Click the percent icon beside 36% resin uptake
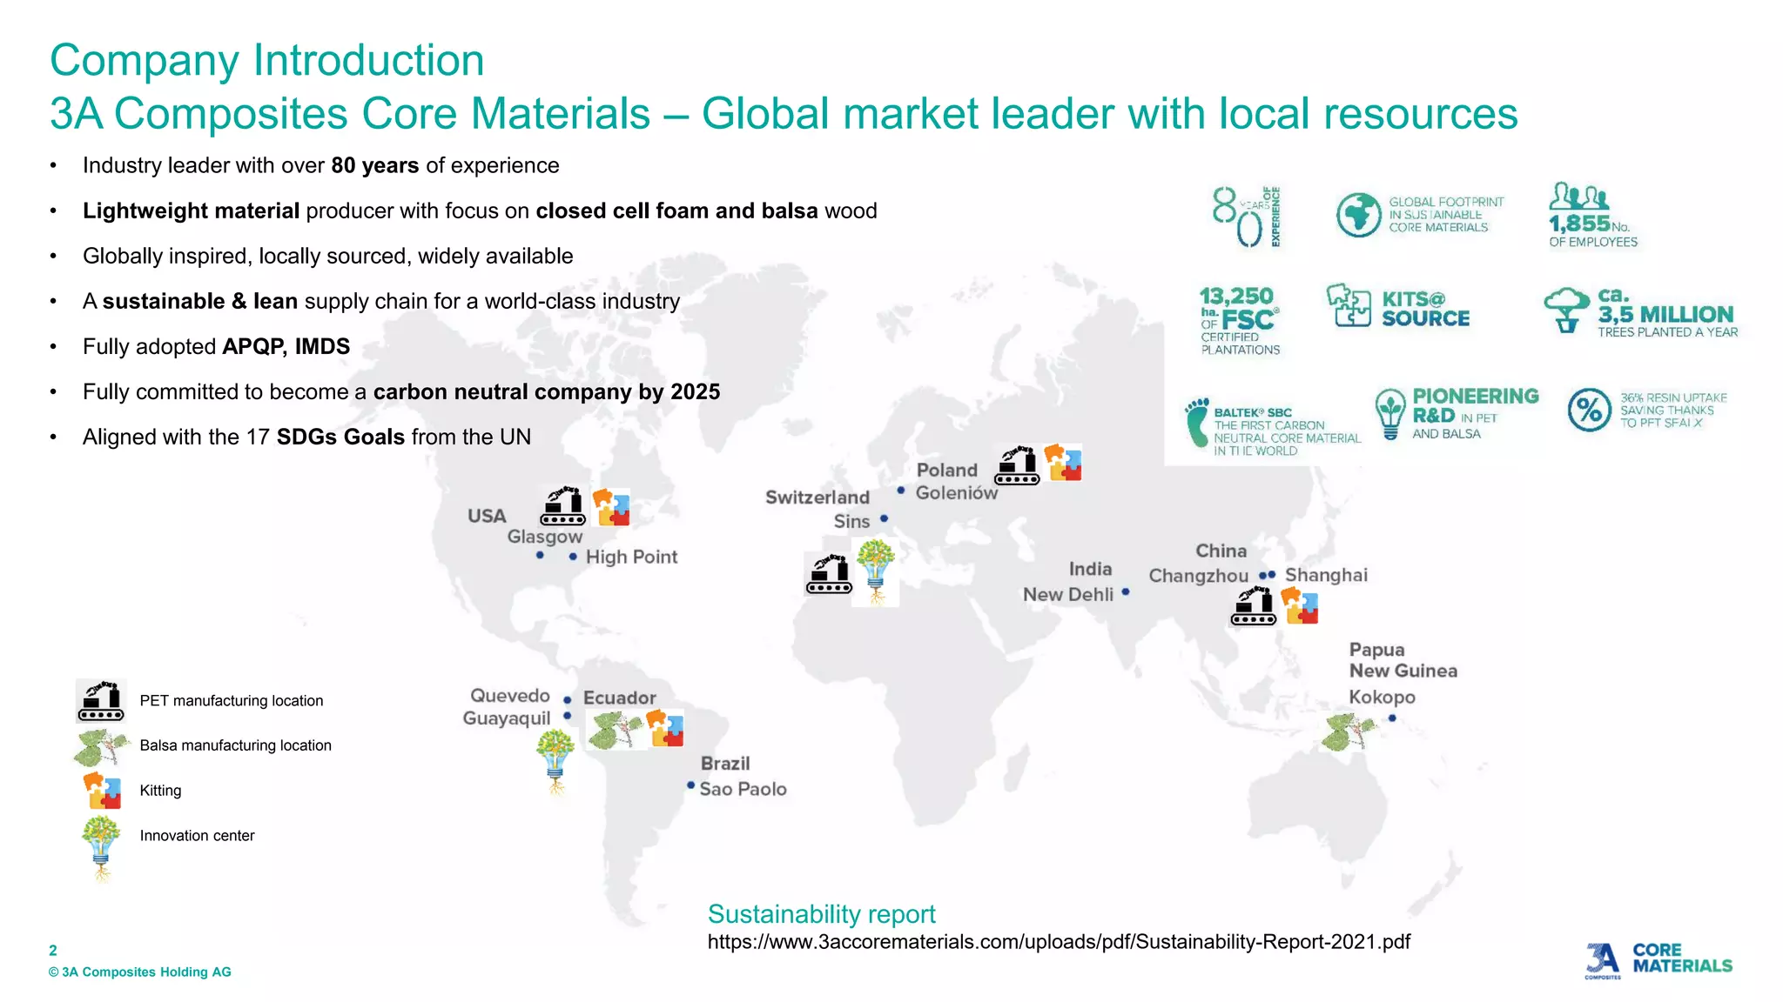Viewport: 1783px width, 1002px height. (x=1590, y=411)
